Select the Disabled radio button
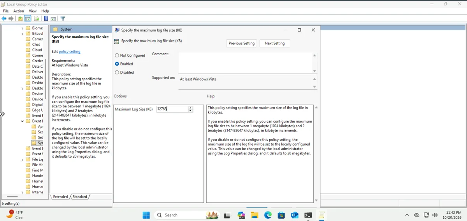This screenshot has height=221, width=467. coord(117,72)
